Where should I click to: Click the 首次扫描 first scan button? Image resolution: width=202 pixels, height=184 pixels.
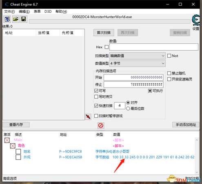tap(104, 33)
